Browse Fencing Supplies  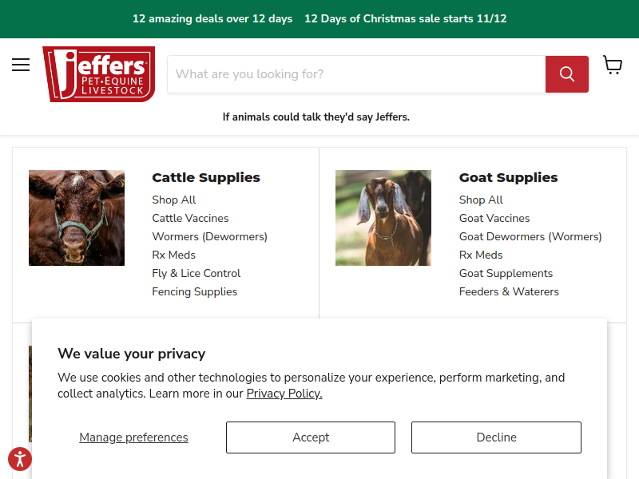194,291
